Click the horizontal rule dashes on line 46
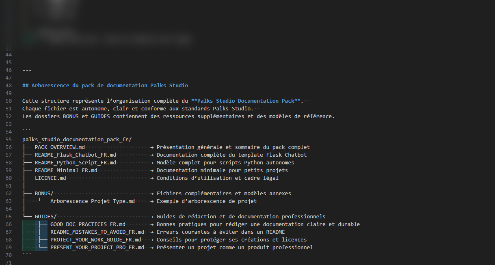The width and height of the screenshot is (495, 265). 27,70
